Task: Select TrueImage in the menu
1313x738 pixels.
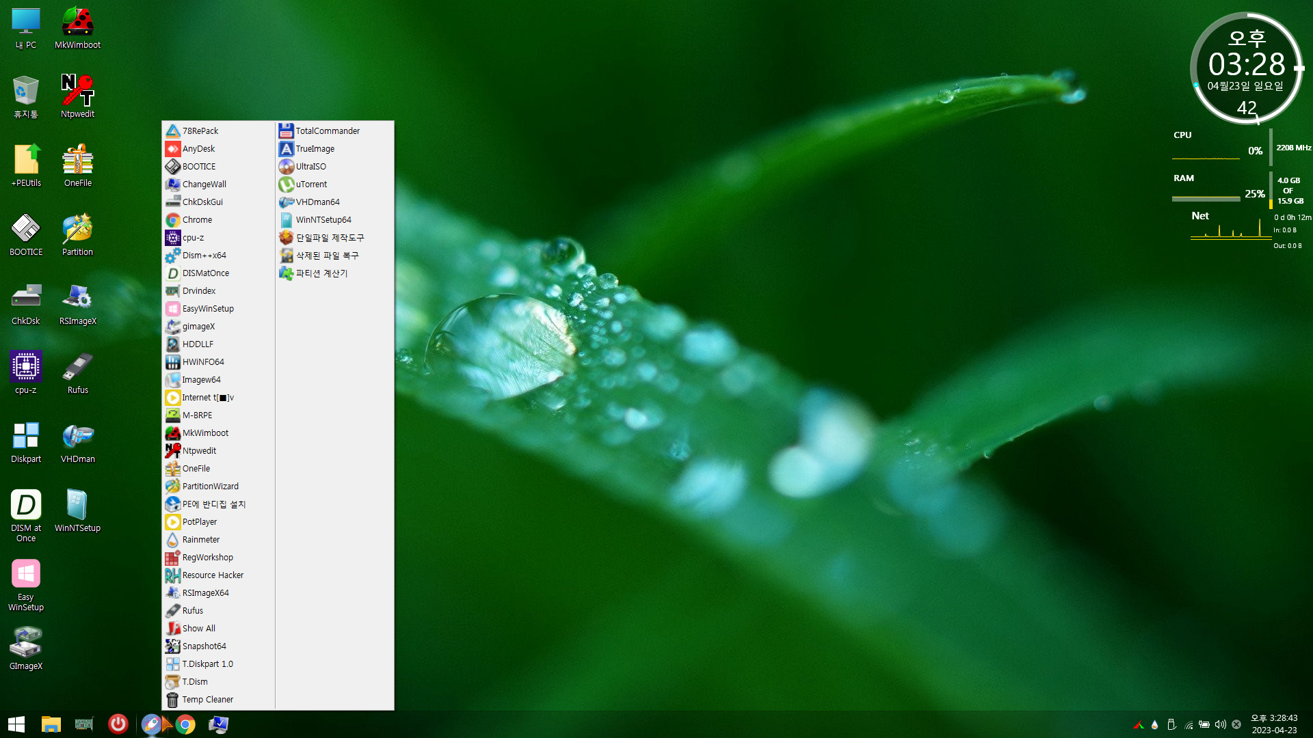Action: click(x=334, y=148)
